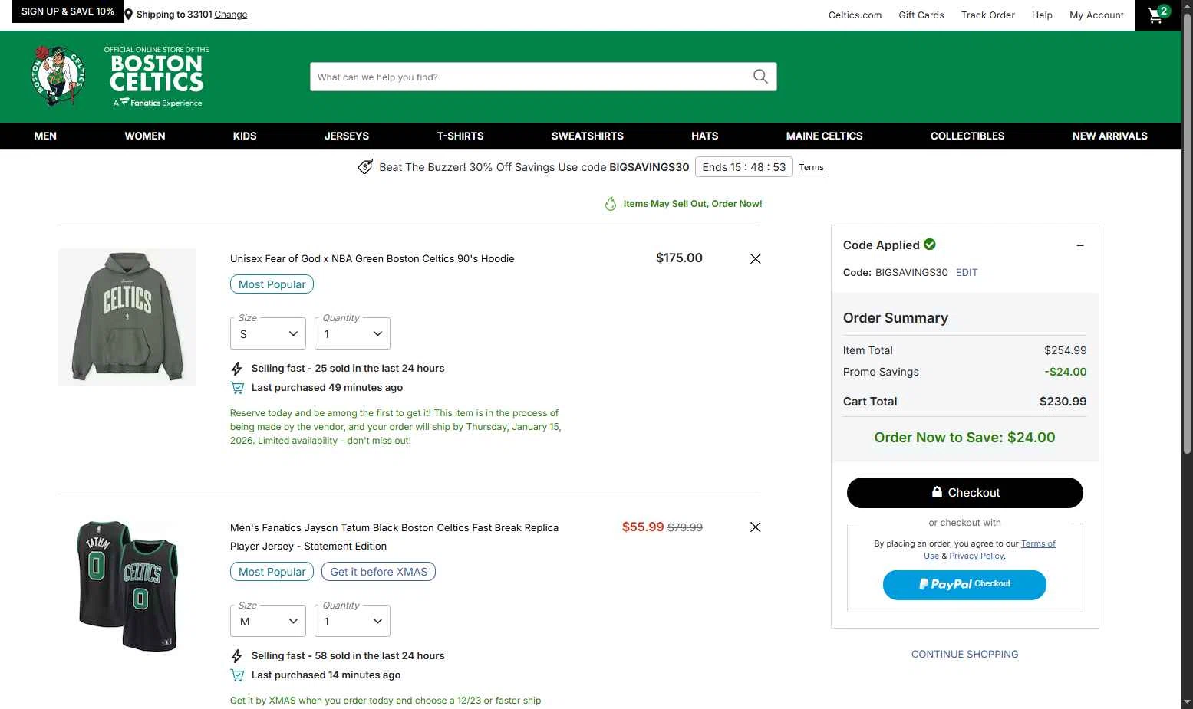Image resolution: width=1193 pixels, height=709 pixels.
Task: Click the SIGN UP & SAVE 10% banner
Action: 68,11
